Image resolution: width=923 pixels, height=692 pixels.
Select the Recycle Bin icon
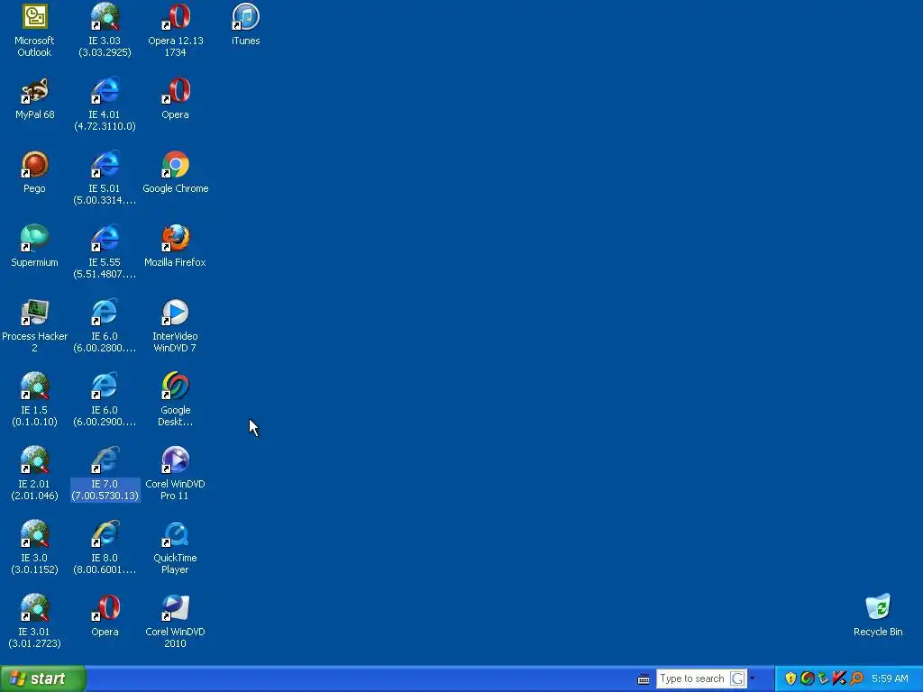878,607
